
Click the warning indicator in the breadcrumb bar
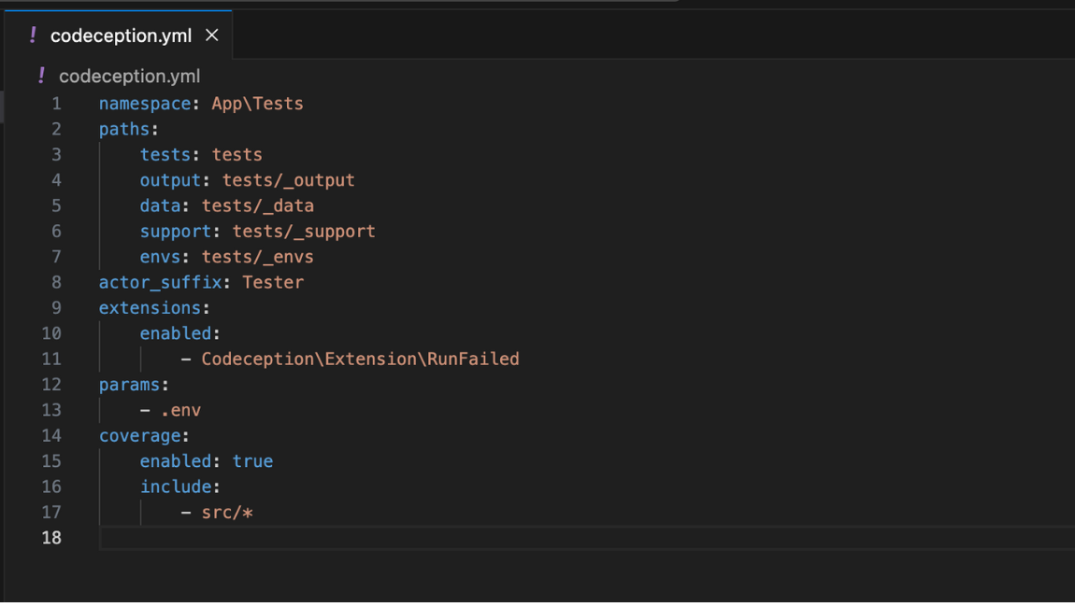coord(43,77)
